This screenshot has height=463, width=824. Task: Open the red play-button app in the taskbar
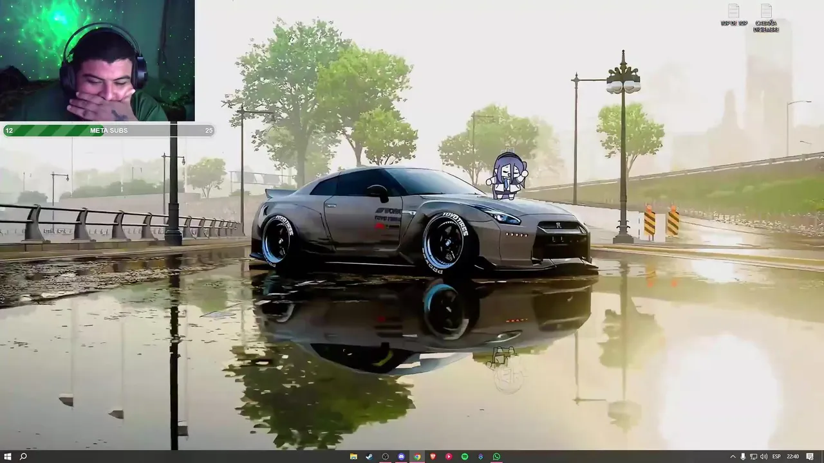tap(449, 457)
